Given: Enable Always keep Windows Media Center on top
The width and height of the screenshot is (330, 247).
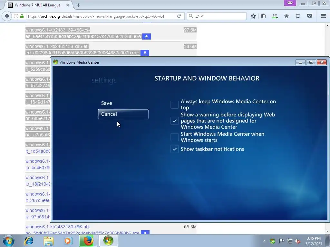Looking at the screenshot, I should click(174, 105).
